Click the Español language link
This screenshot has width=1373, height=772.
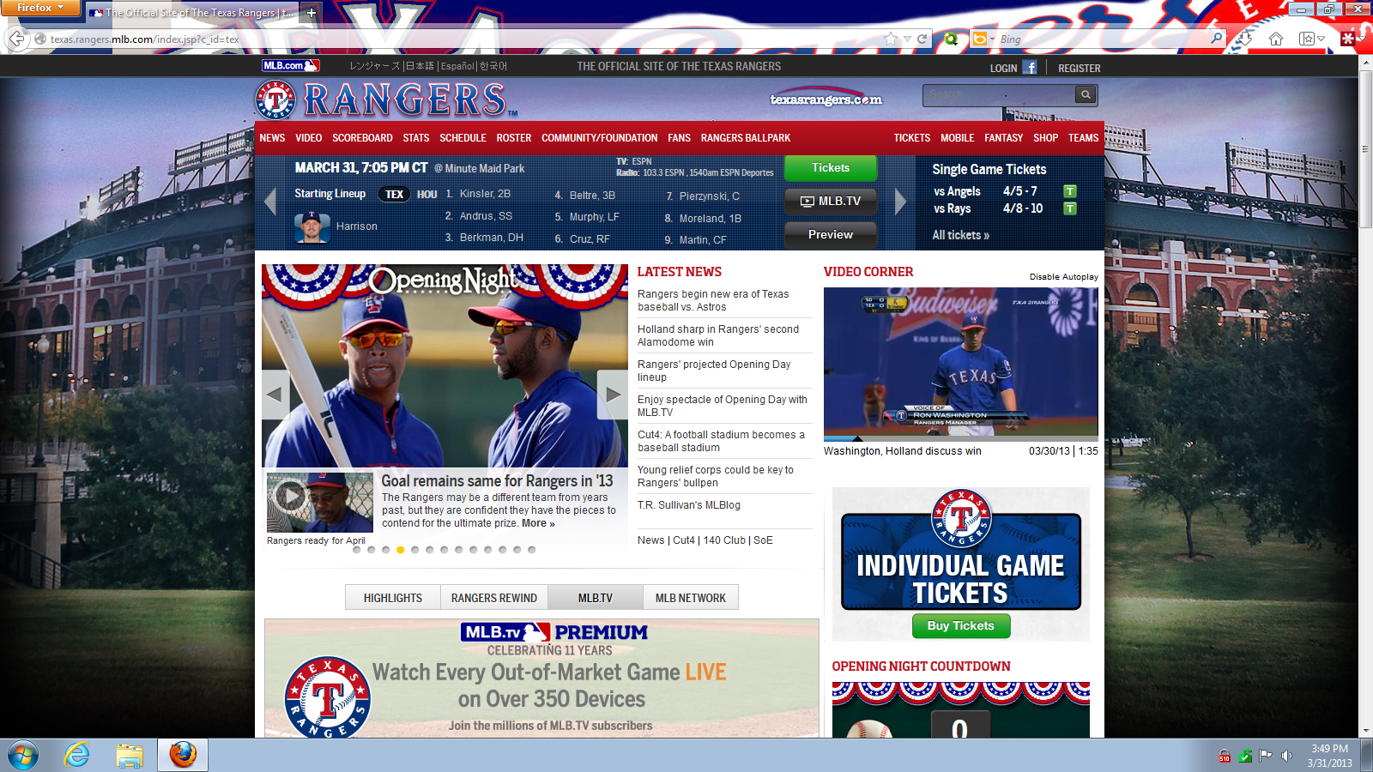coord(457,66)
